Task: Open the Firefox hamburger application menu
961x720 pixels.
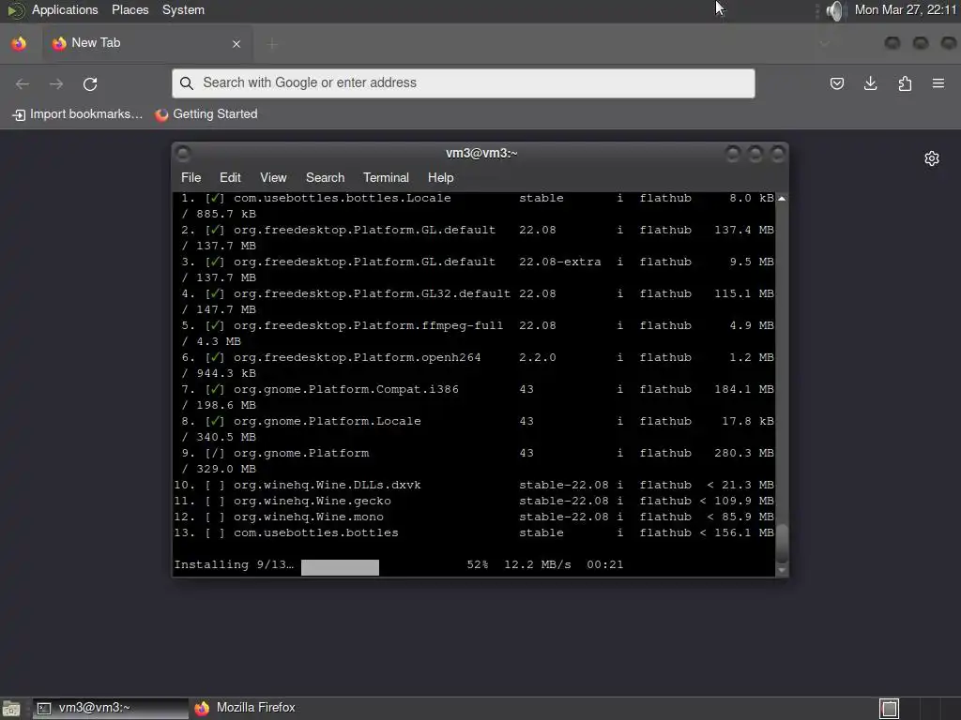Action: pos(938,83)
